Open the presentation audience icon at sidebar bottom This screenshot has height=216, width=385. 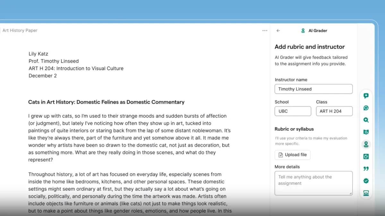click(x=366, y=193)
